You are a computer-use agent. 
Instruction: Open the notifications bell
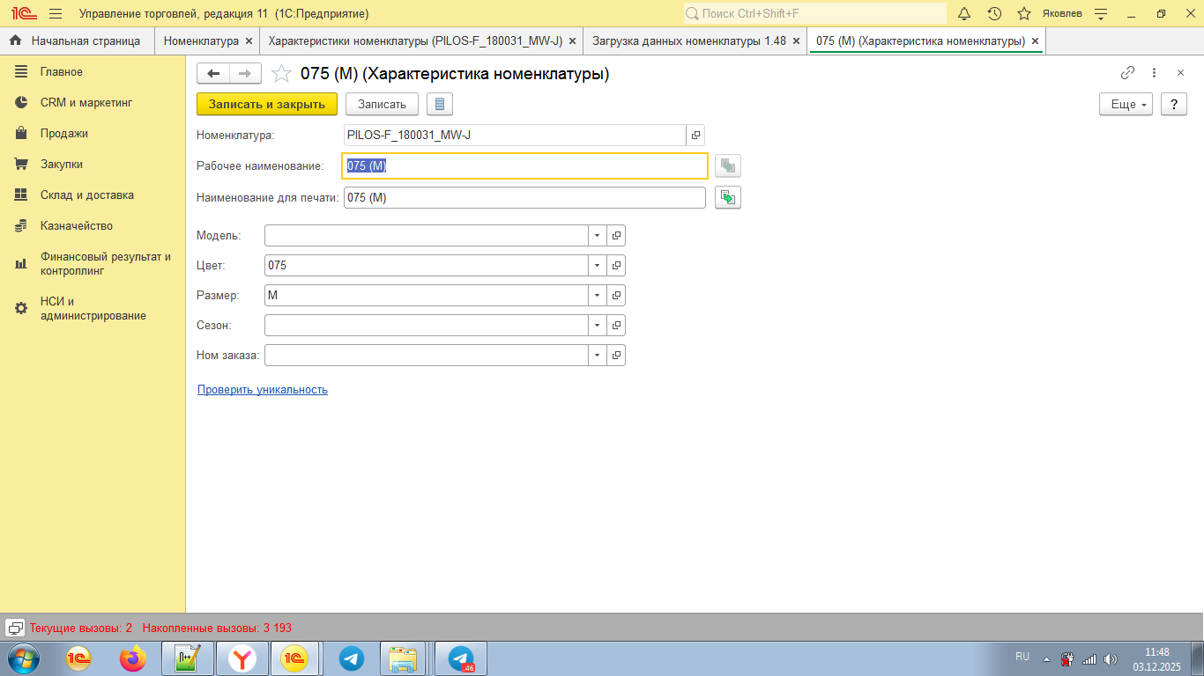coord(964,14)
